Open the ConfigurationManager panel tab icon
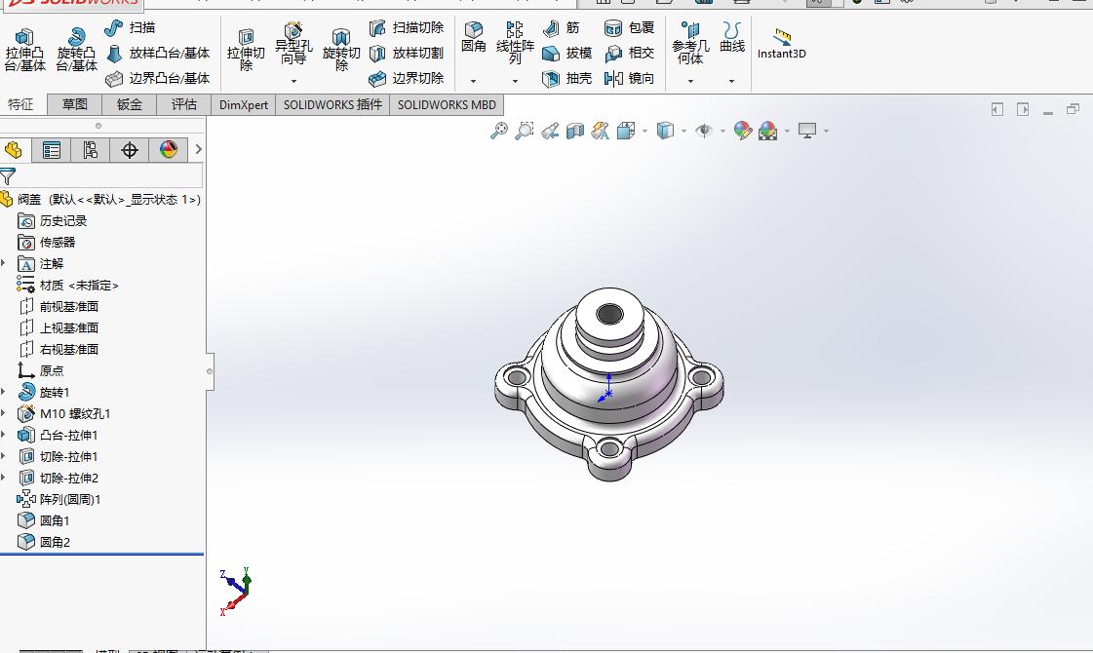This screenshot has height=653, width=1093. (90, 150)
